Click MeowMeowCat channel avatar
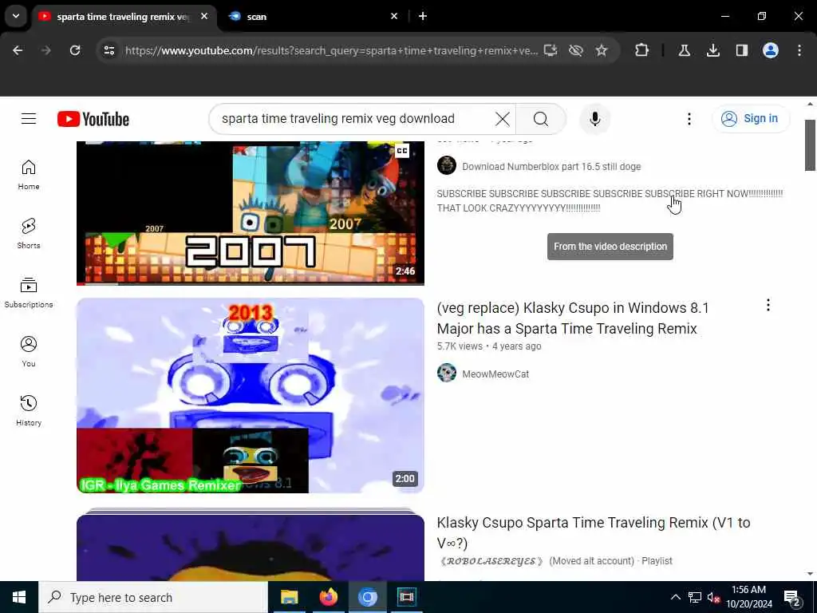Viewport: 817px width, 613px height. pos(447,374)
